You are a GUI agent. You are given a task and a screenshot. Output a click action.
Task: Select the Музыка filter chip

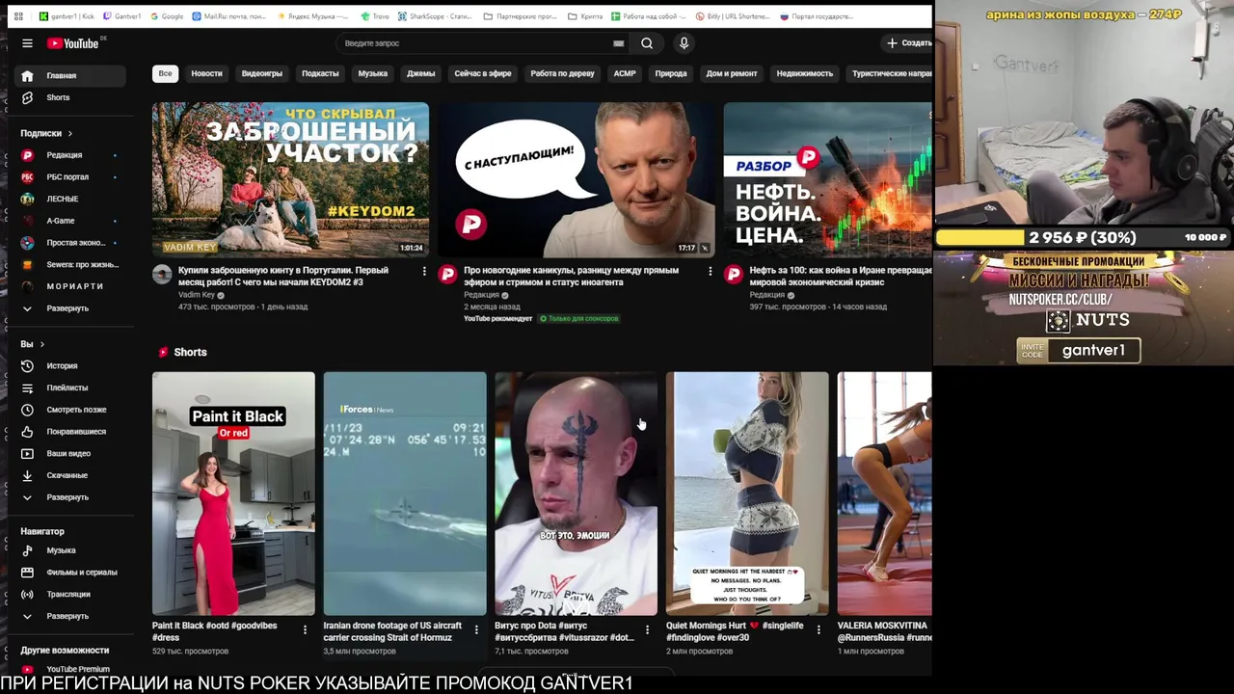point(373,73)
